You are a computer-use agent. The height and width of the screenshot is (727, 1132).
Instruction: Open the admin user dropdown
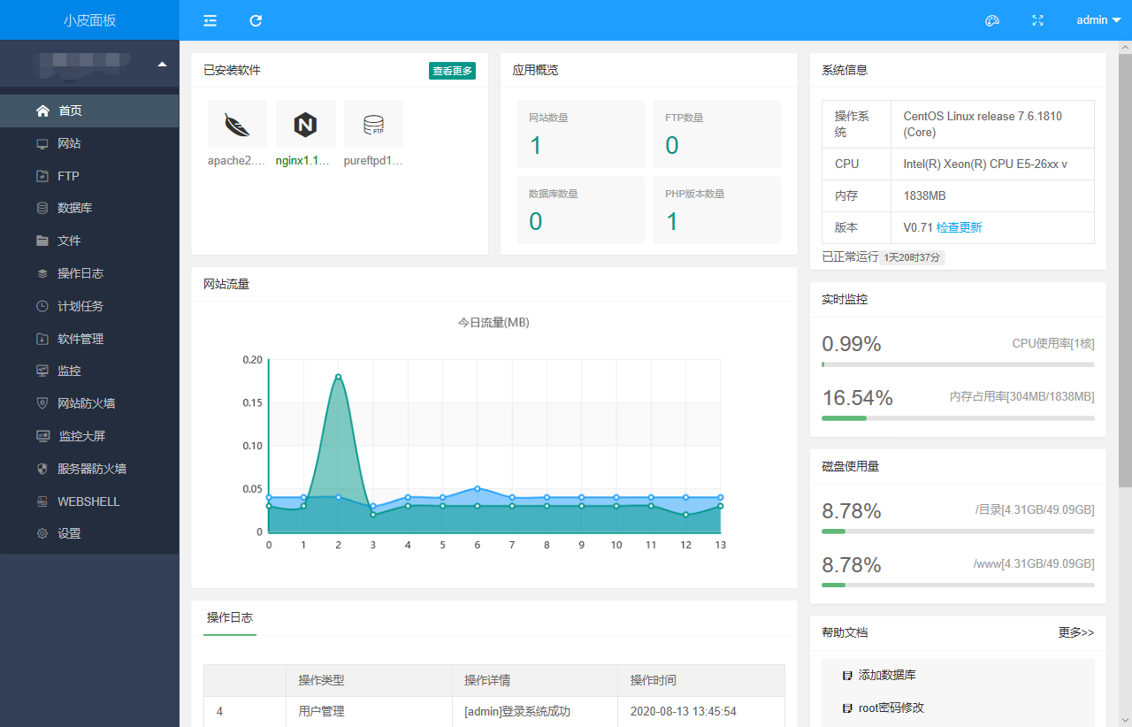pyautogui.click(x=1098, y=20)
